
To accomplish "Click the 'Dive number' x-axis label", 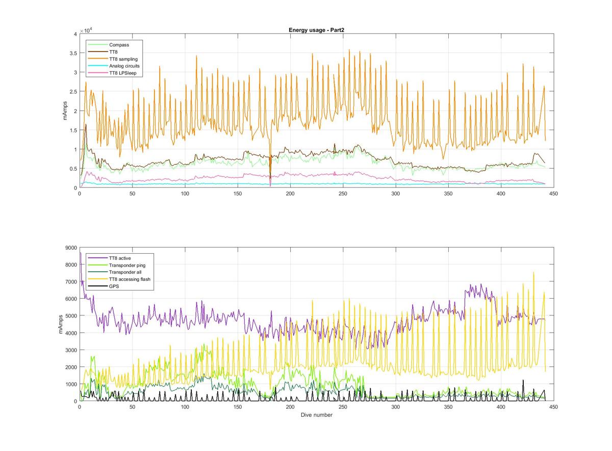I will coord(316,415).
